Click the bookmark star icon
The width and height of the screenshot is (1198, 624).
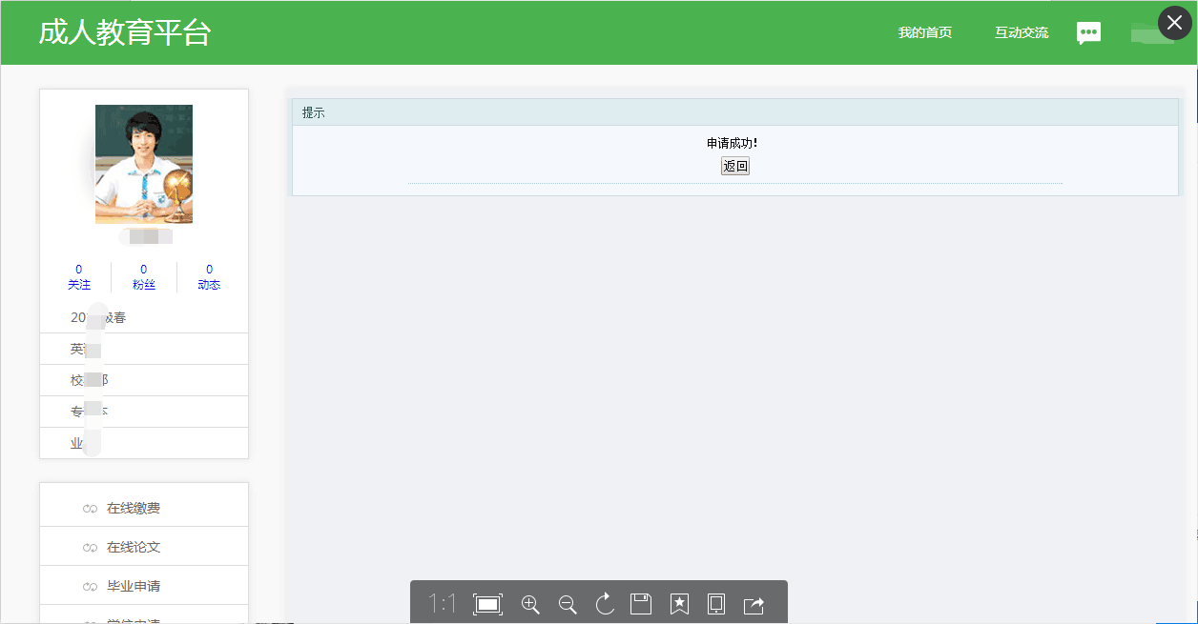coord(679,604)
